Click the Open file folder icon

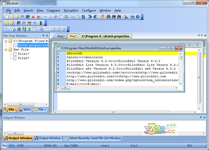tap(12, 17)
